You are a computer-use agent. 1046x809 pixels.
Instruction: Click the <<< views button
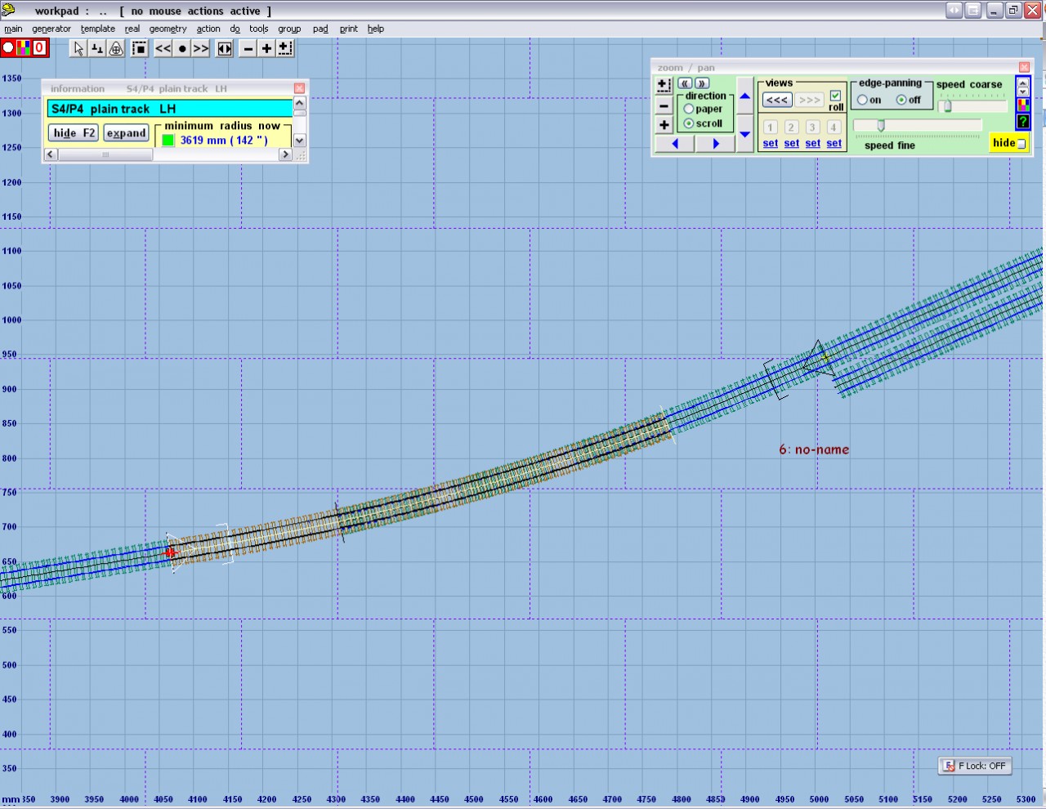pos(777,100)
